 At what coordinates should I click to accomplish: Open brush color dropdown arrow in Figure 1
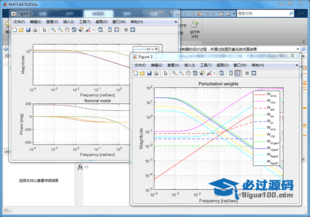pos(93,30)
